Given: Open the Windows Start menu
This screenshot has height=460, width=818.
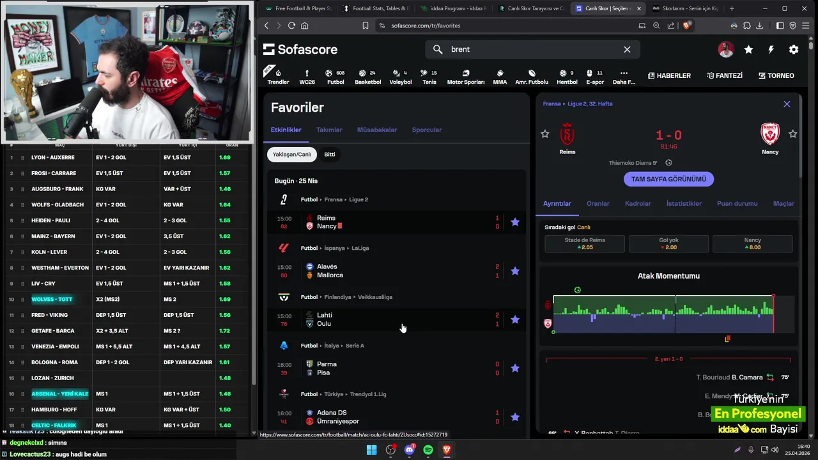Looking at the screenshot, I should pos(371,450).
